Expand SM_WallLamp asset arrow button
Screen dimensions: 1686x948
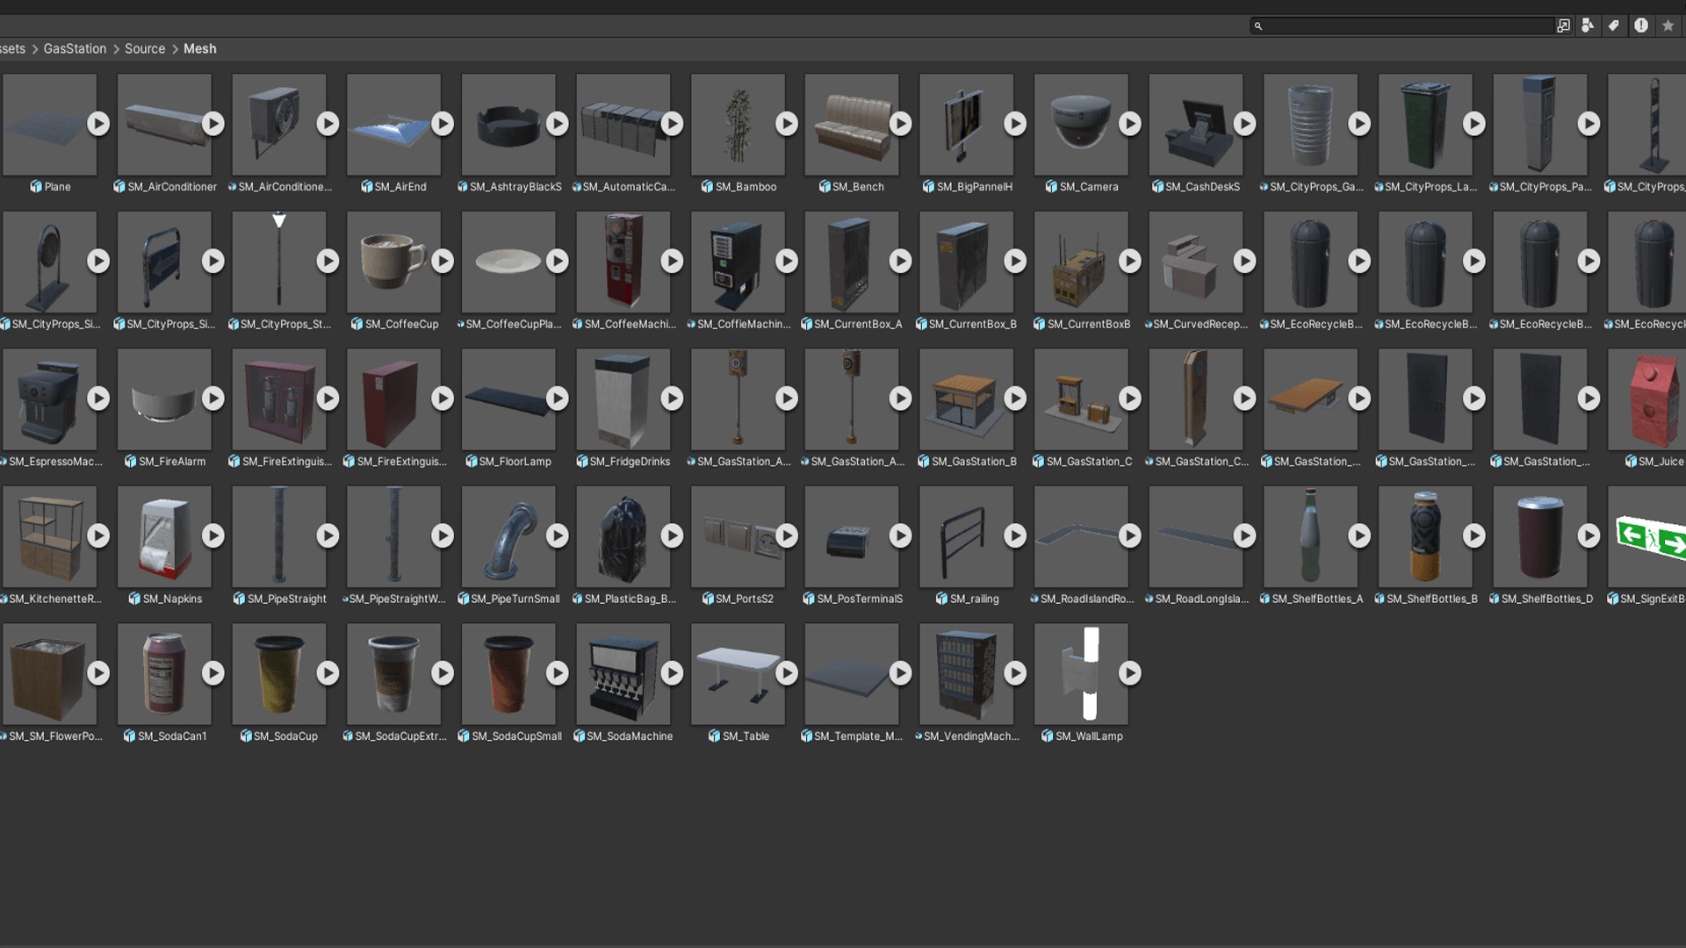1130,673
